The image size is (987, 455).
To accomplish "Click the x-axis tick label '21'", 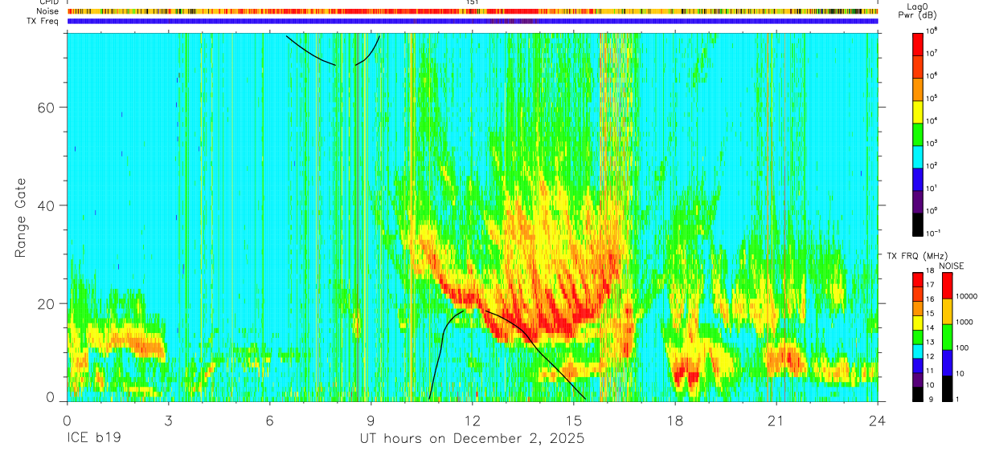I will 776,420.
